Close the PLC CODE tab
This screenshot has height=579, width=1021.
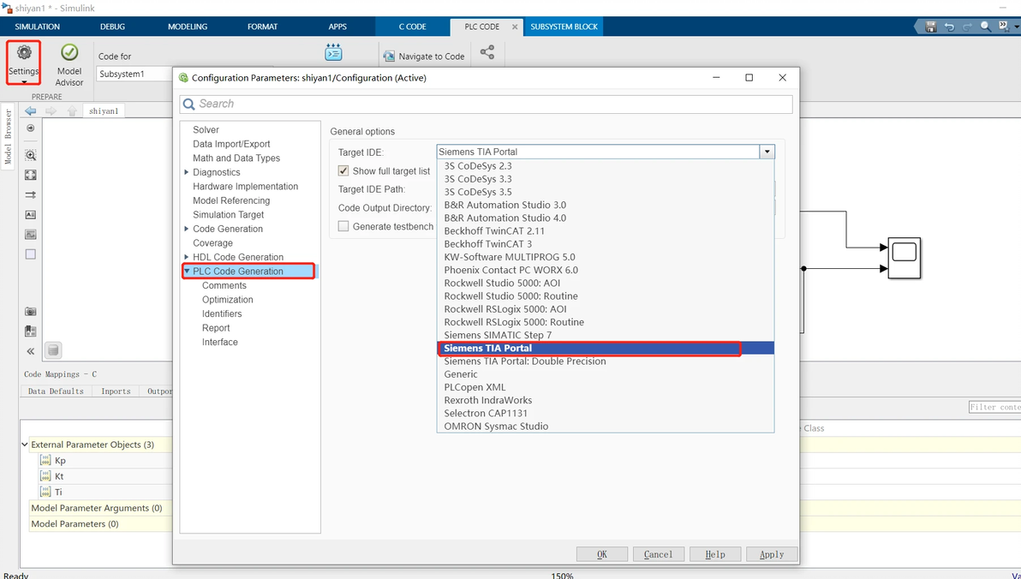[x=515, y=27]
